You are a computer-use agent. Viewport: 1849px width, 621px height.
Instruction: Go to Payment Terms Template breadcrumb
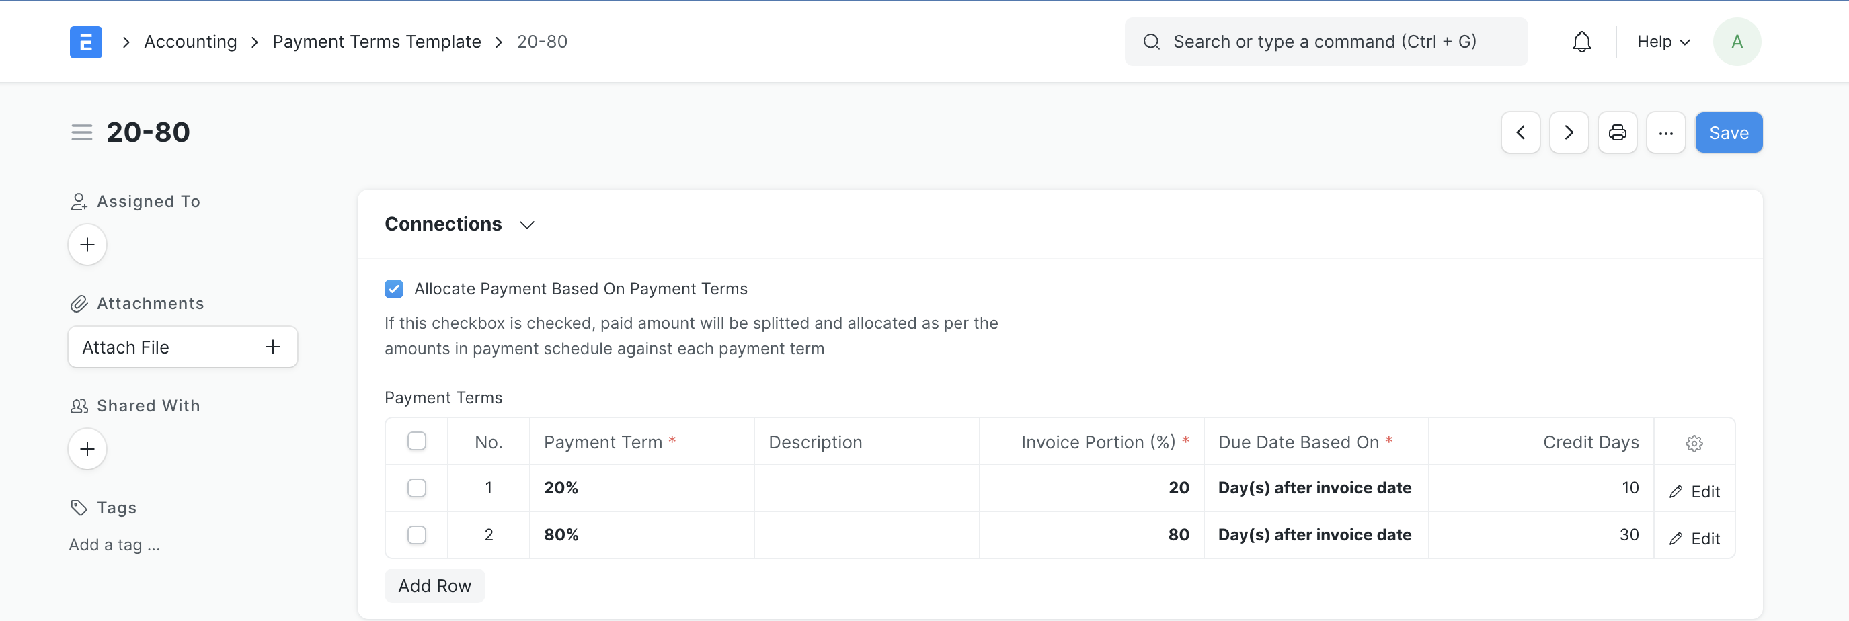coord(376,42)
